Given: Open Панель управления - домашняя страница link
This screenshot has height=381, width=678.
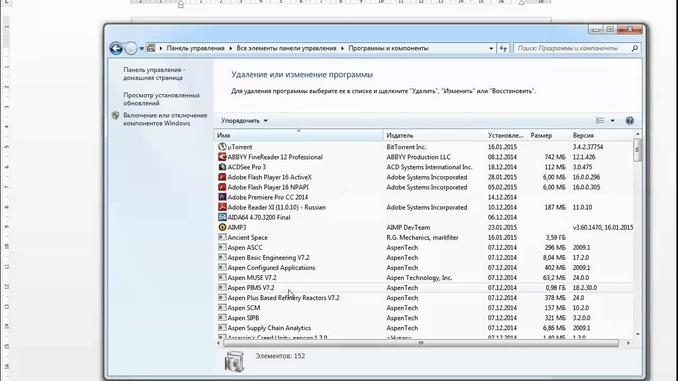Looking at the screenshot, I should point(154,74).
